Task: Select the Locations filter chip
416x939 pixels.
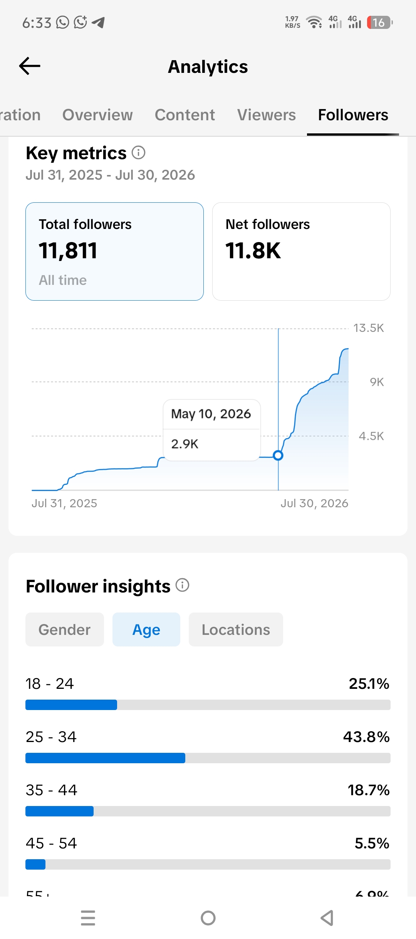Action: (x=236, y=629)
